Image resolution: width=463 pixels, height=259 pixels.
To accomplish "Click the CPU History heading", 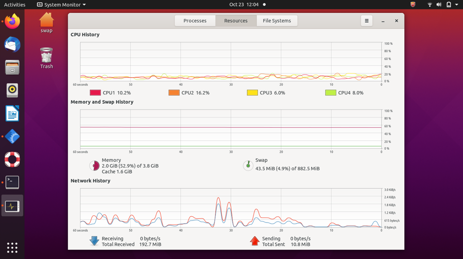I will pos(85,34).
